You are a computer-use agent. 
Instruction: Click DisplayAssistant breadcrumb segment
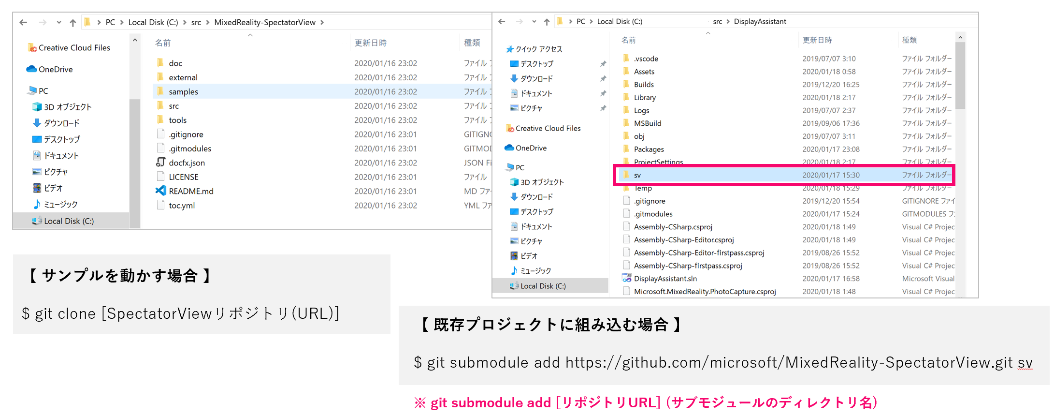(760, 21)
